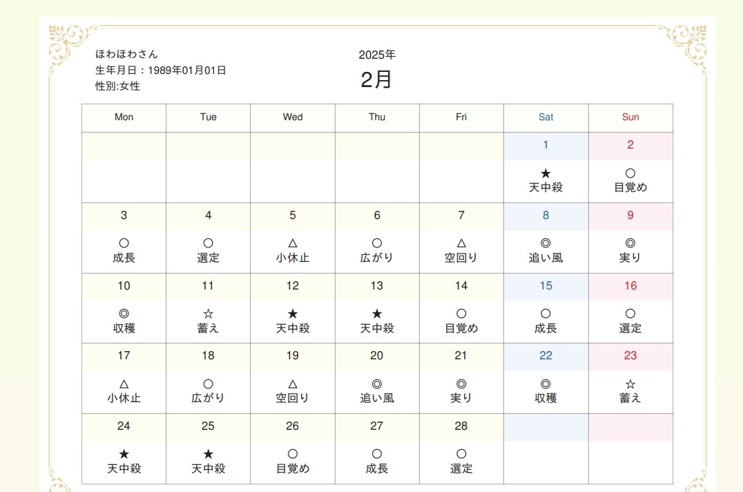Select the blue date number 22
Viewport: 743px width, 492px height.
546,355
